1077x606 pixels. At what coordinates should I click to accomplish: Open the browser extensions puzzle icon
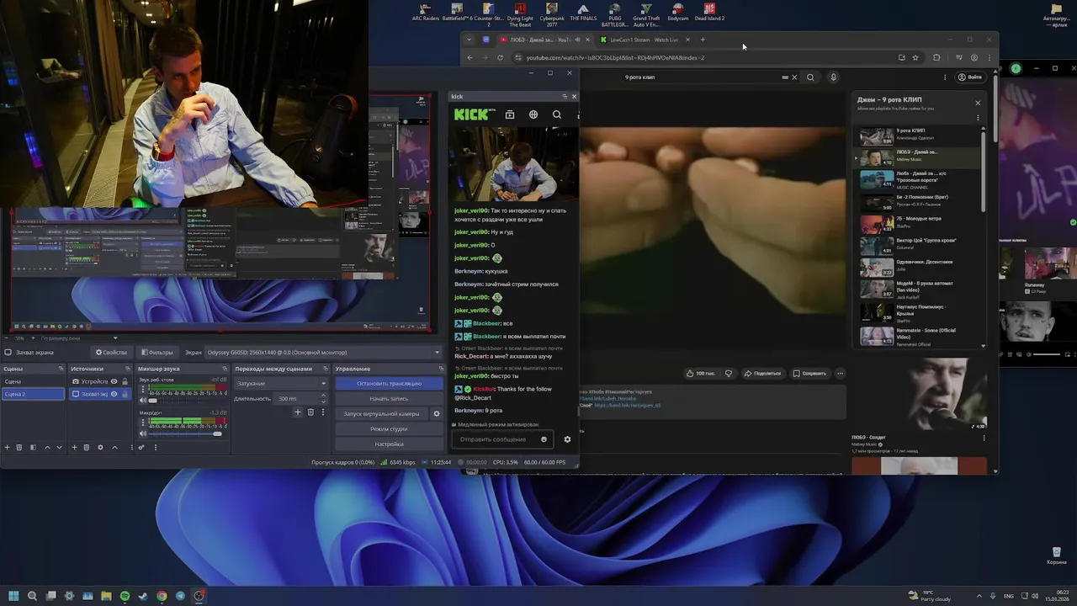point(936,58)
